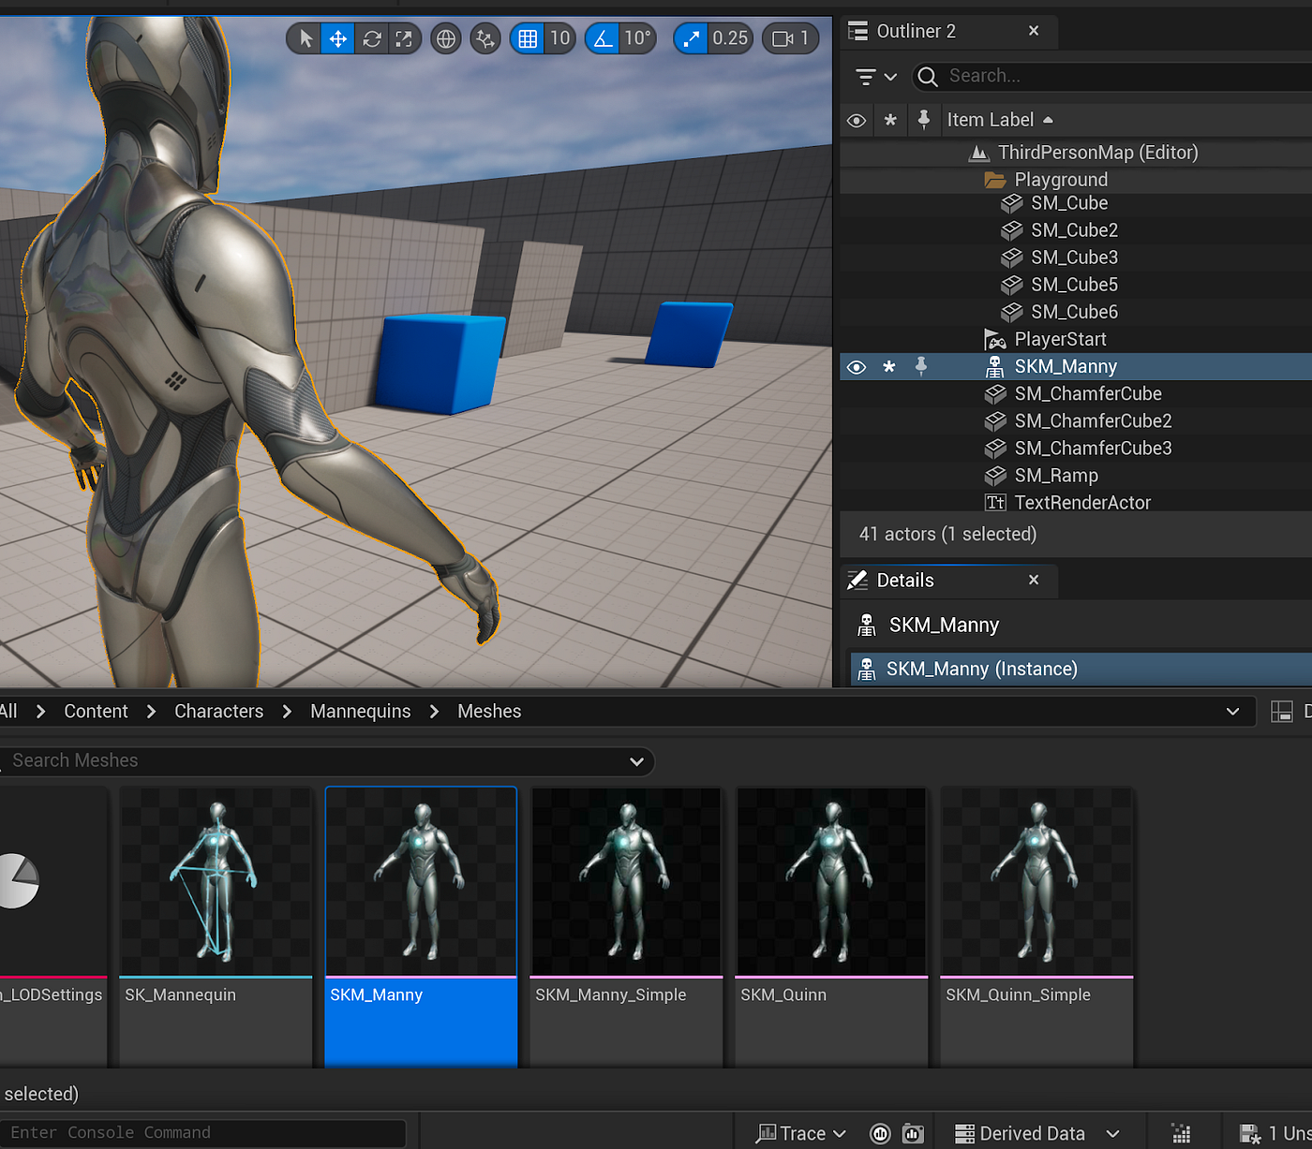The image size is (1312, 1149).
Task: Open surface snapping options
Action: point(485,38)
